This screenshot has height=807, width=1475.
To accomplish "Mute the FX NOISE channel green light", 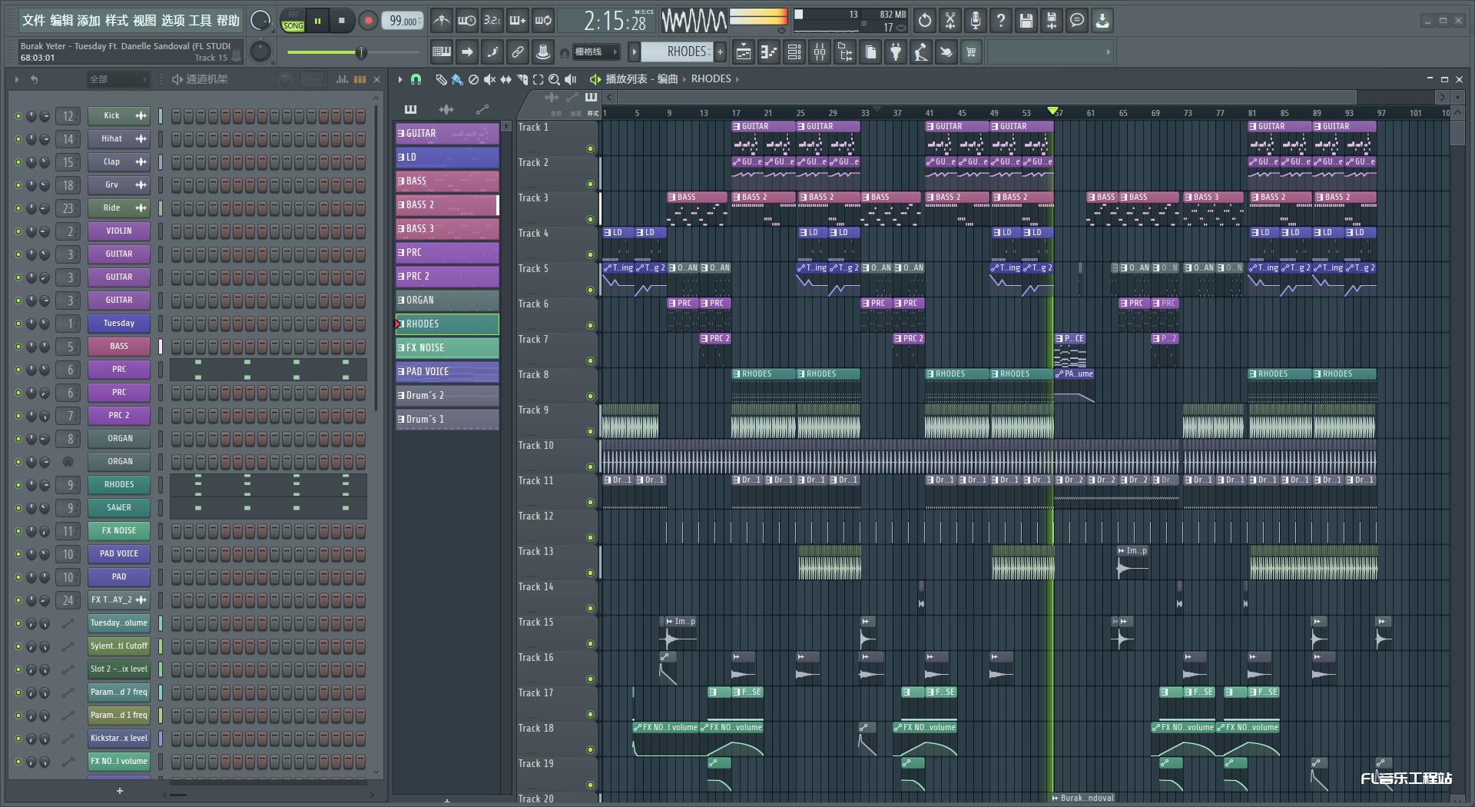I will click(18, 531).
